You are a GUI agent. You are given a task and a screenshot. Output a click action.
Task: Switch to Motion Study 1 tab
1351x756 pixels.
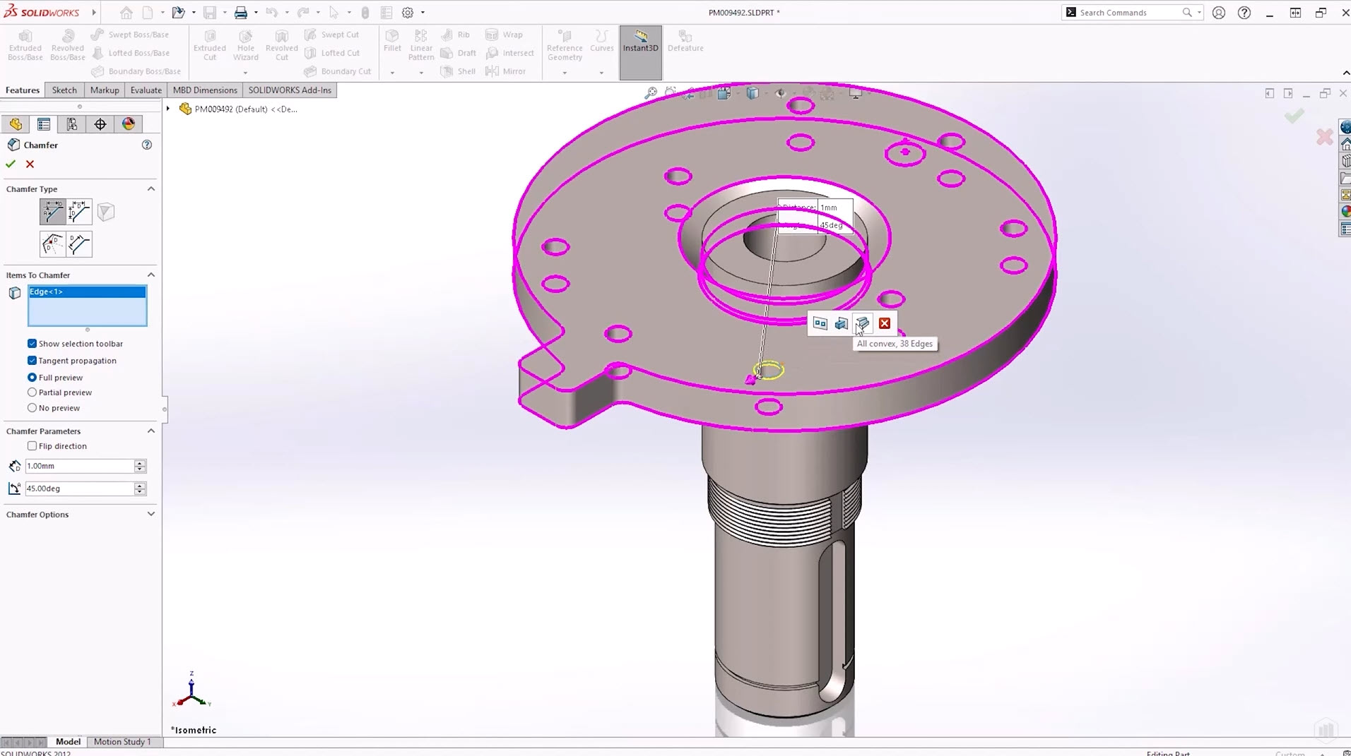click(x=122, y=741)
